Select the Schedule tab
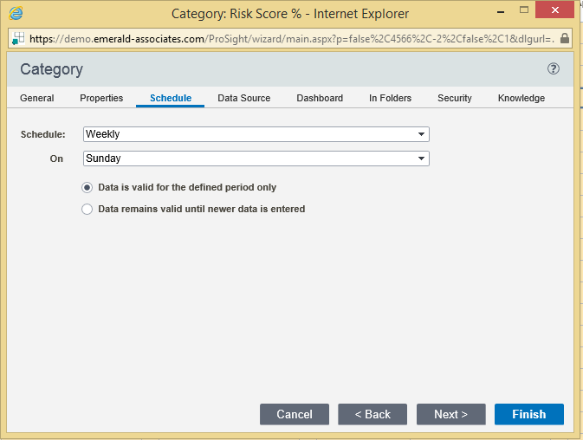Screen dimensions: 583x440 (x=171, y=98)
